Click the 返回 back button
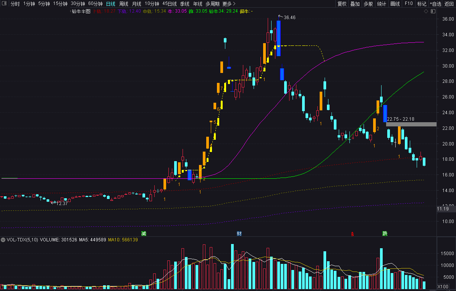Image resolution: width=456 pixels, height=291 pixels. (x=449, y=4)
